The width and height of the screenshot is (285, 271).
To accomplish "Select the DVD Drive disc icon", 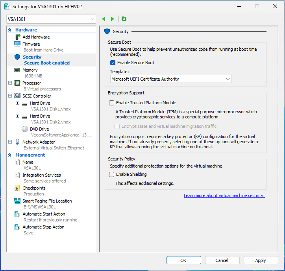I will pos(24,129).
